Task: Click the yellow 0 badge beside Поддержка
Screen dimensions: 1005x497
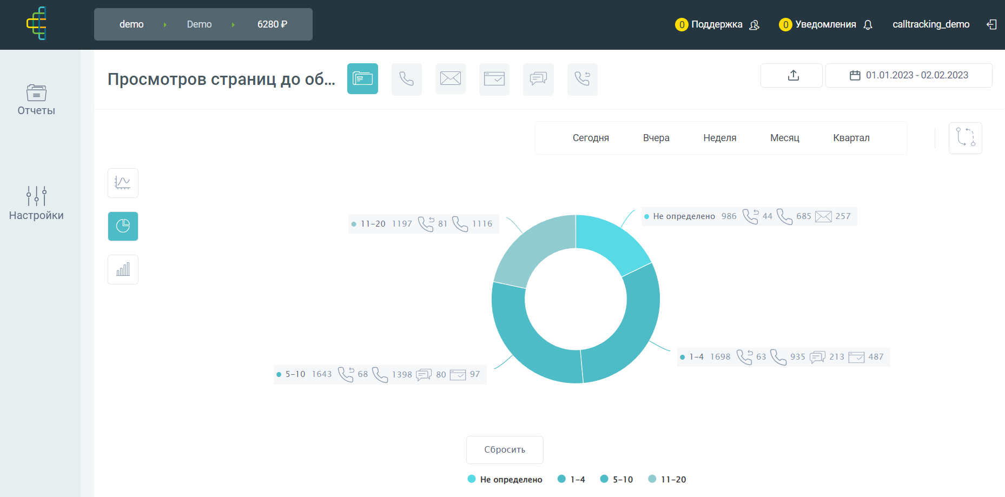Action: pos(682,24)
